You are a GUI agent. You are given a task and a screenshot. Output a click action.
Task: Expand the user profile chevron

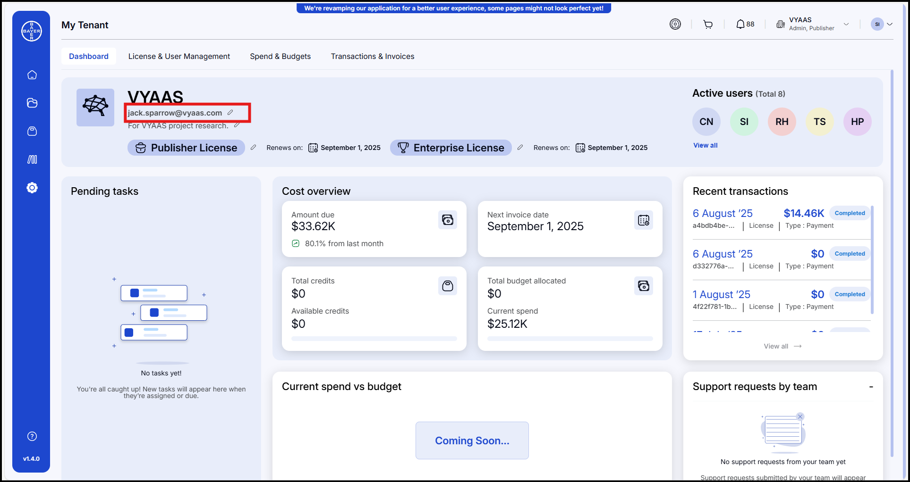click(890, 24)
